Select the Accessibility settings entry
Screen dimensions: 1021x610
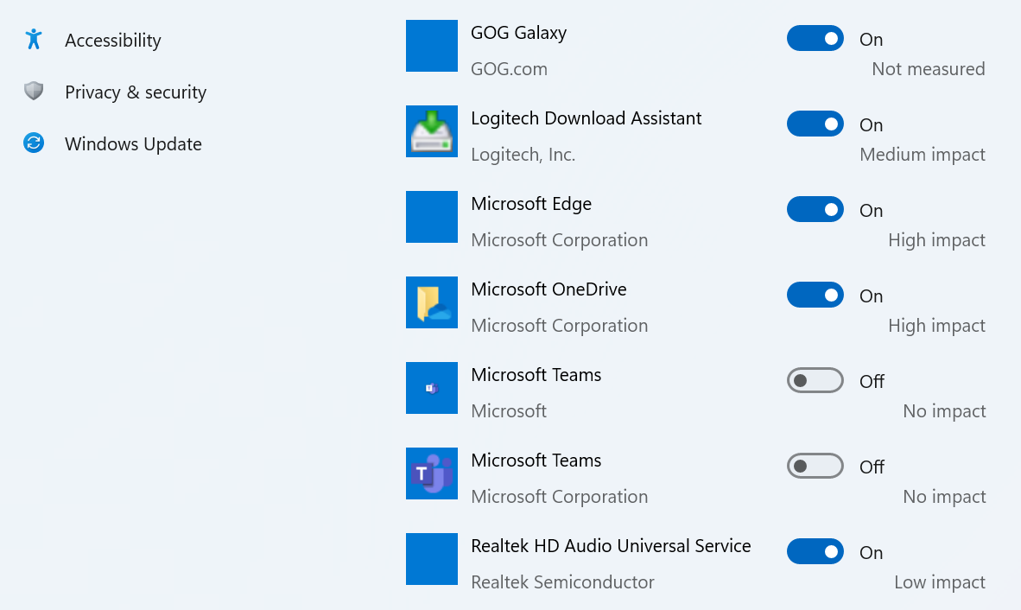113,40
